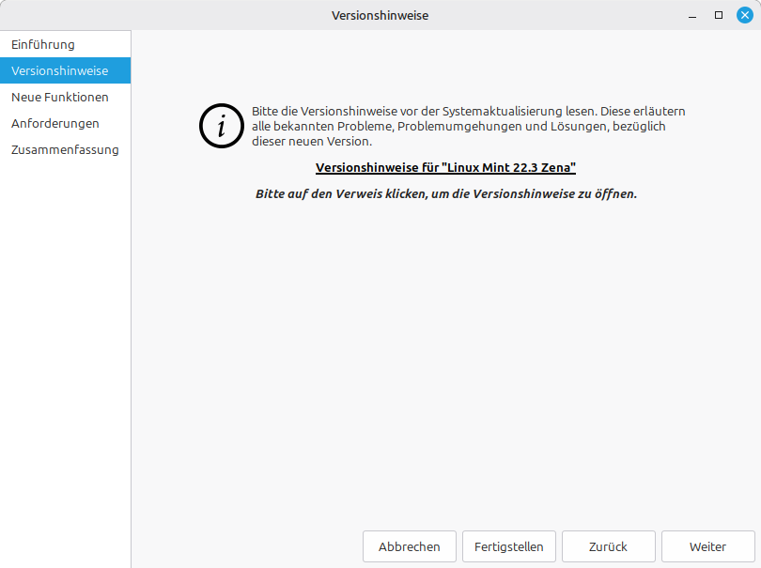Open the Zusammenfassung page
The image size is (761, 568).
tap(65, 149)
